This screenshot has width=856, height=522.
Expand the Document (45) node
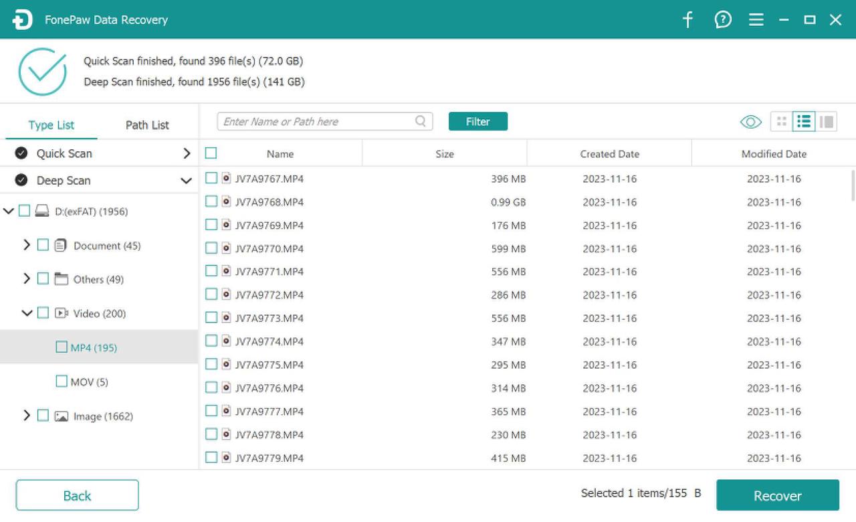coord(27,245)
